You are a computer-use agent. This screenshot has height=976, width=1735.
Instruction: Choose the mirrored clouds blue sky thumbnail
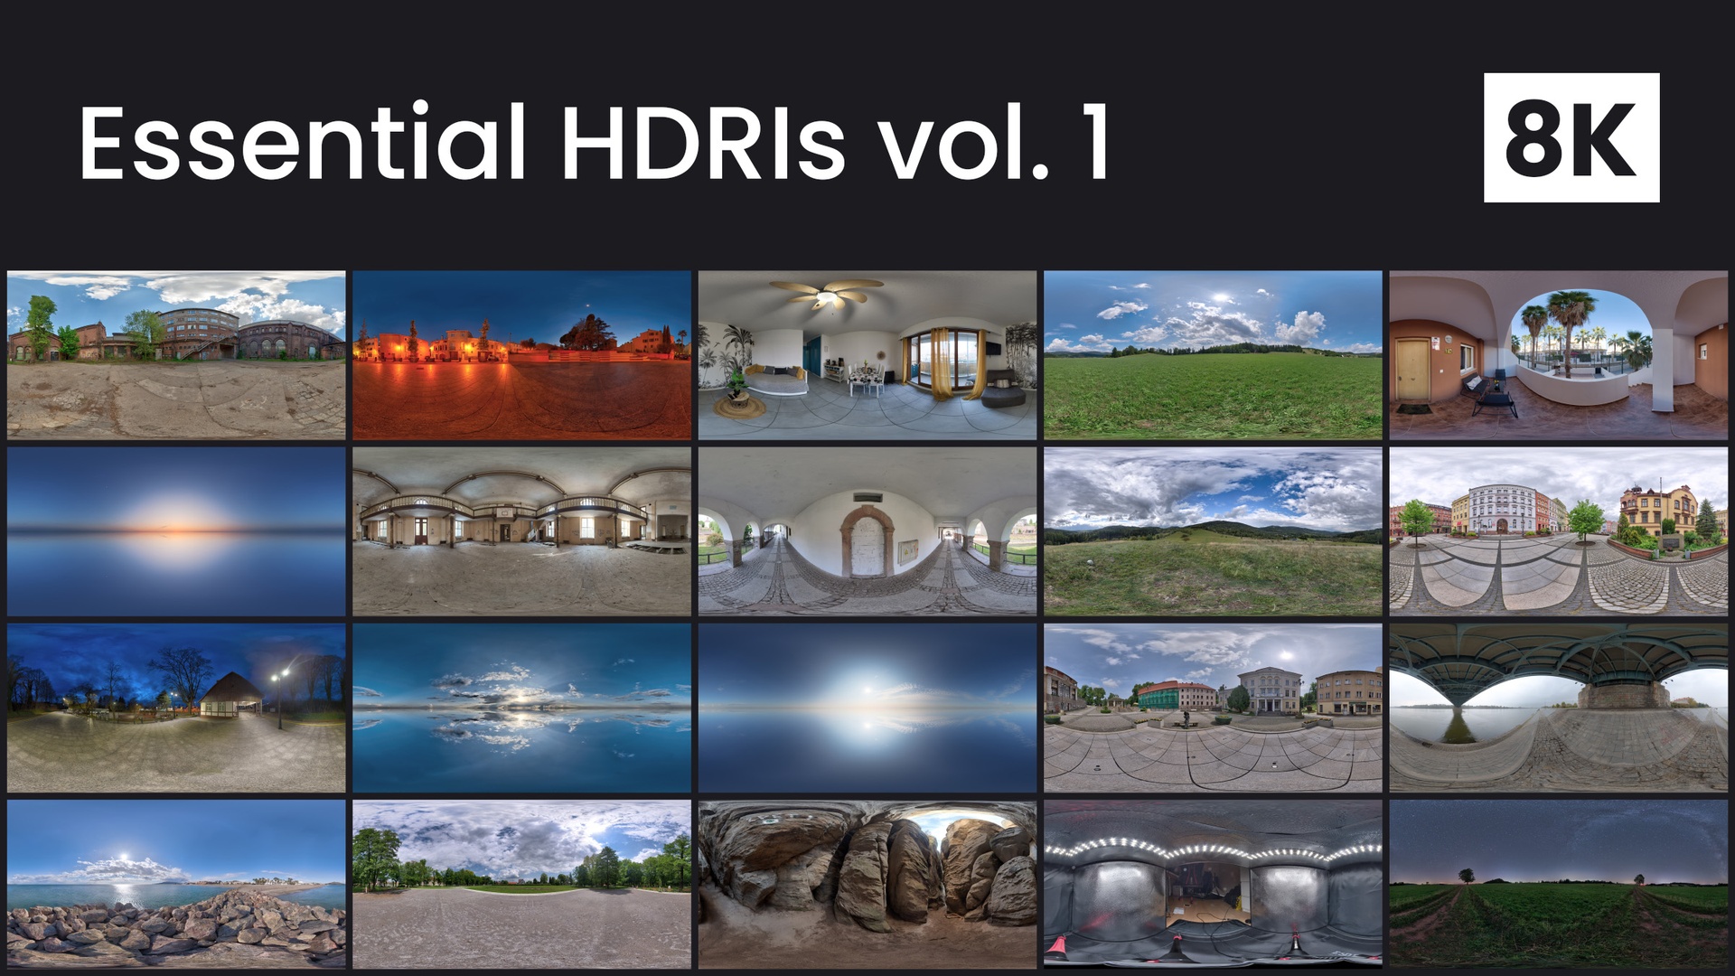[x=521, y=708]
